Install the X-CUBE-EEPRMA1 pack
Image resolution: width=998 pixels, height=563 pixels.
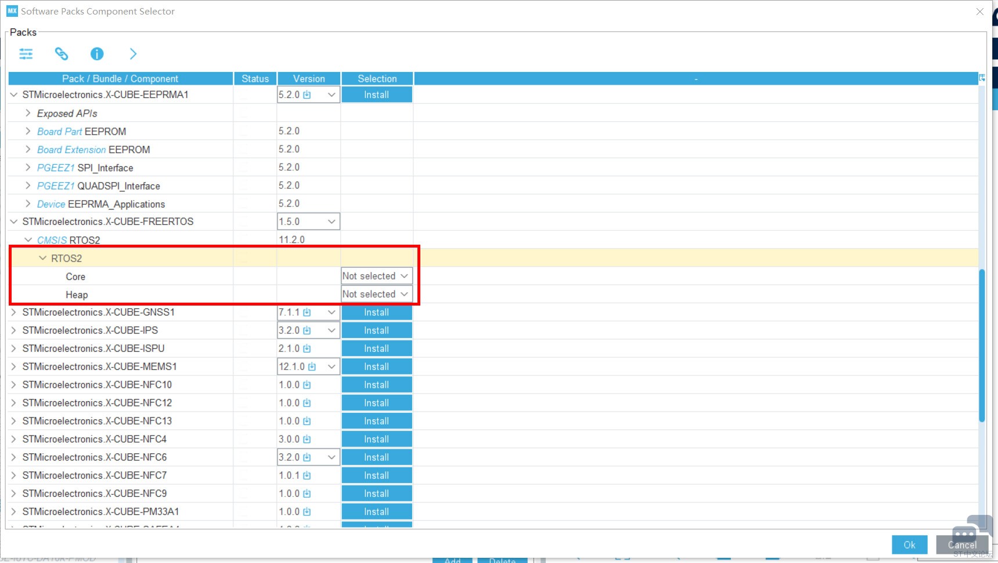pyautogui.click(x=377, y=95)
